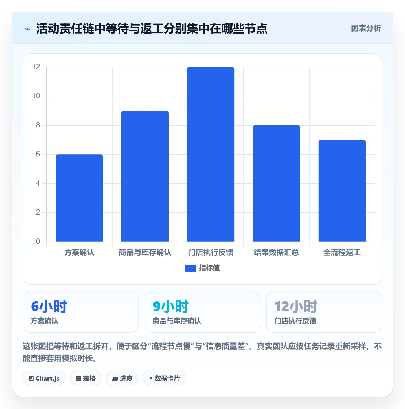The image size is (405, 409).
Task: Select the 表格 tag chip
Action: 86,378
